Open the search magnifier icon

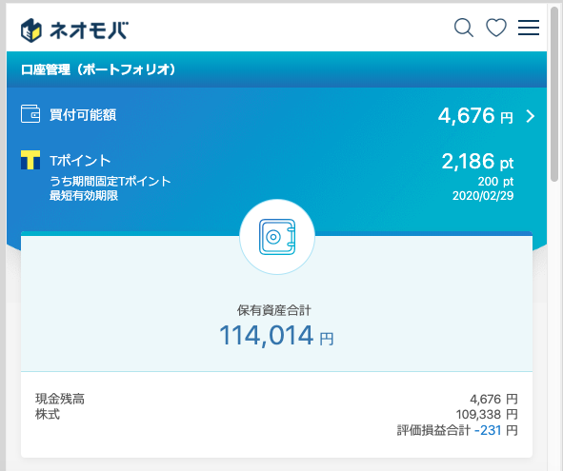pos(464,28)
